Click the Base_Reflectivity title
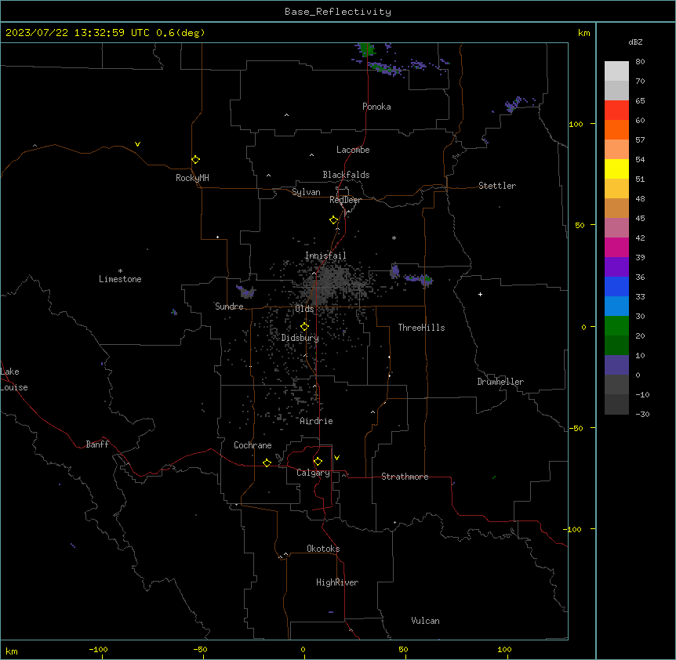The width and height of the screenshot is (676, 660). 338,12
